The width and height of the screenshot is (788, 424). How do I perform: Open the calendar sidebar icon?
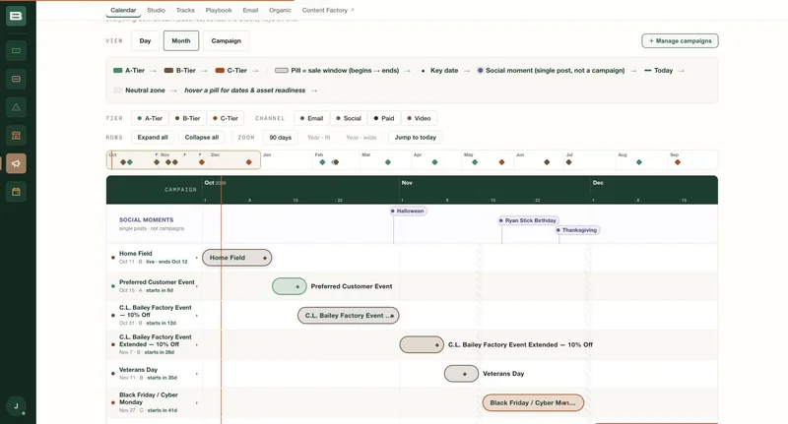[x=16, y=191]
